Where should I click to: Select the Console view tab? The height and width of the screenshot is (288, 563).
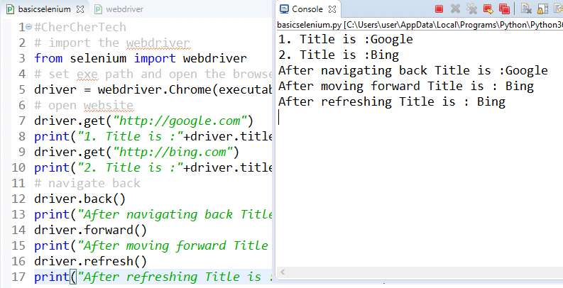pyautogui.click(x=307, y=9)
